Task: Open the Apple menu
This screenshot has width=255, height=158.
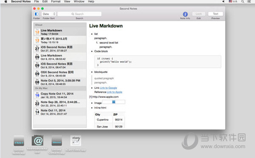Action: (x=6, y=1)
